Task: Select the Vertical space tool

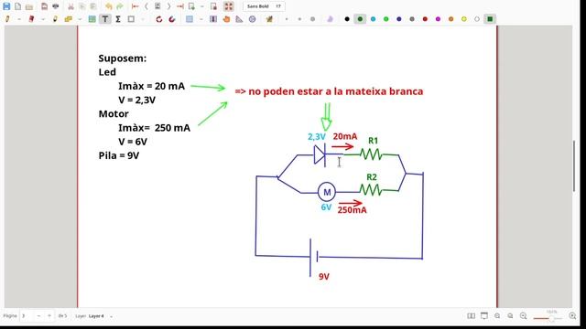Action: 213,19
